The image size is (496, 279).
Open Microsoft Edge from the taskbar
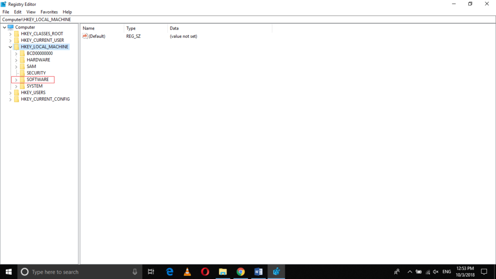170,272
